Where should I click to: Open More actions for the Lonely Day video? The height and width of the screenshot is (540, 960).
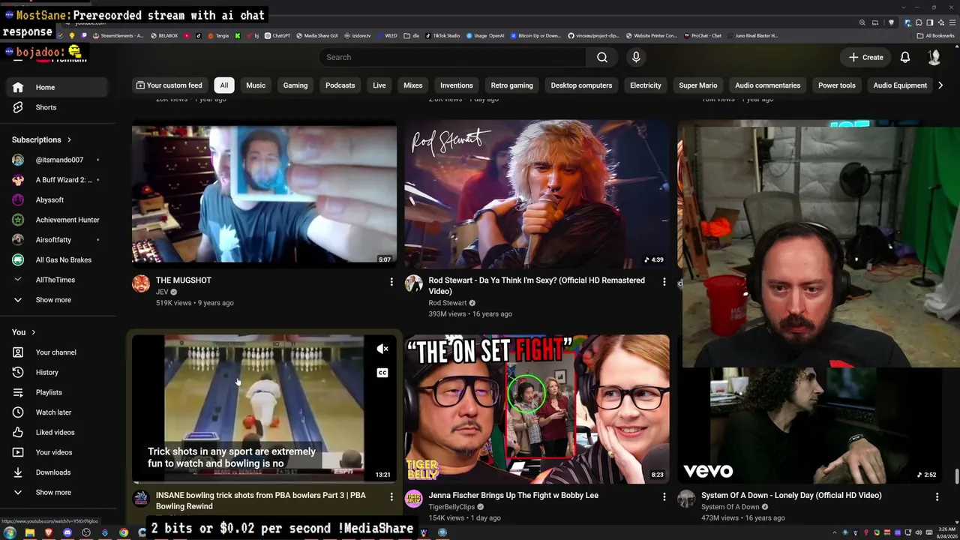tap(937, 496)
